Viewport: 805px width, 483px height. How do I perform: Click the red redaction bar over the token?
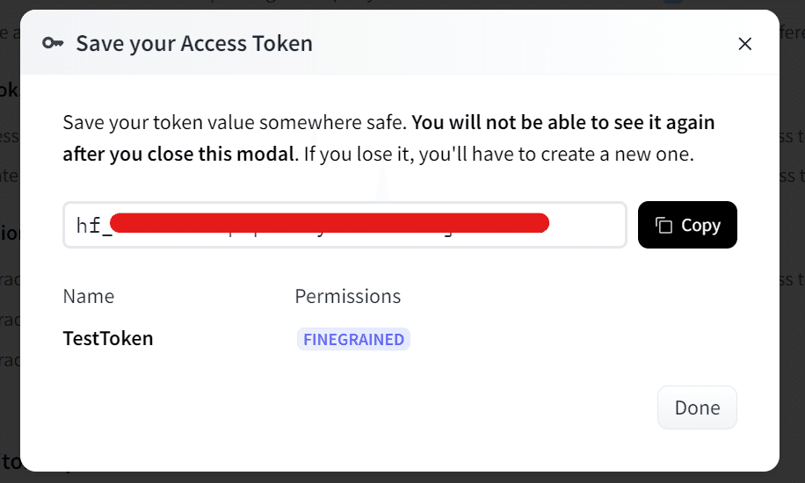pyautogui.click(x=330, y=223)
